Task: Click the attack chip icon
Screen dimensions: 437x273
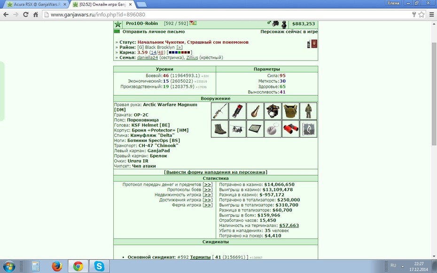Action: (308, 129)
